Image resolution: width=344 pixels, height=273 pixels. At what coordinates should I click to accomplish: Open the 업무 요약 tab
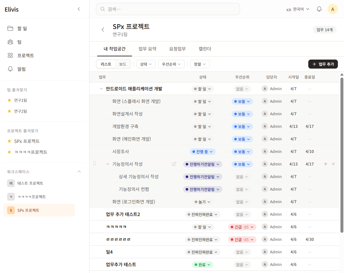147,49
